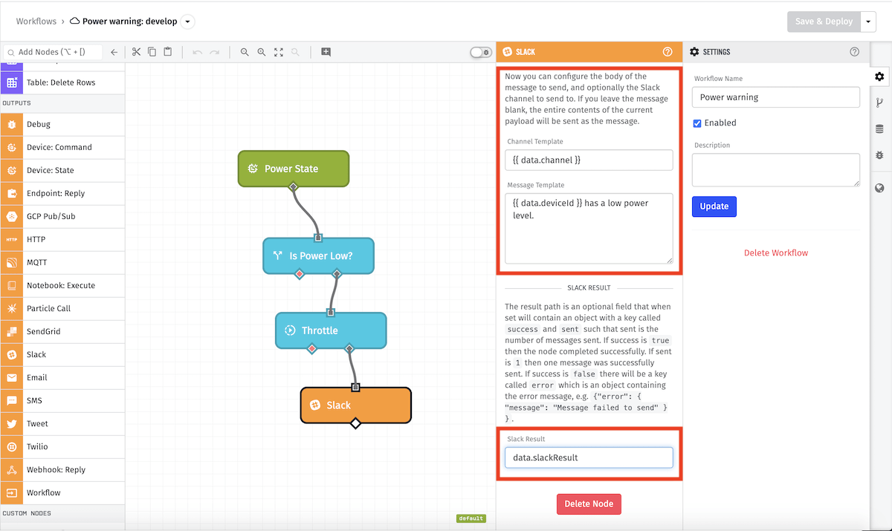The image size is (892, 531).
Task: Select the Twilio palette node
Action: click(62, 446)
